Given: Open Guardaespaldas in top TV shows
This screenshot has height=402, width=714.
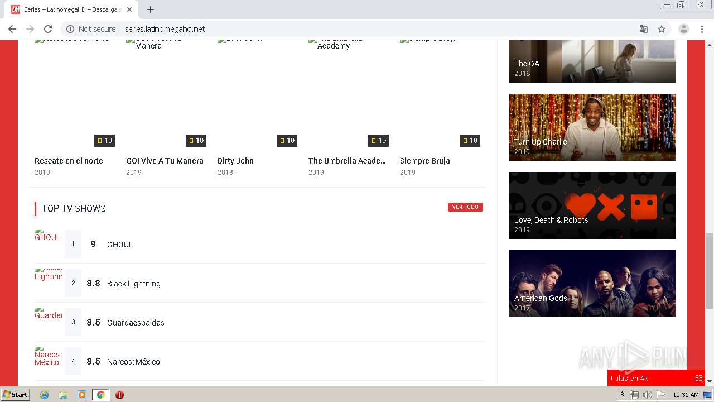Looking at the screenshot, I should tap(136, 323).
